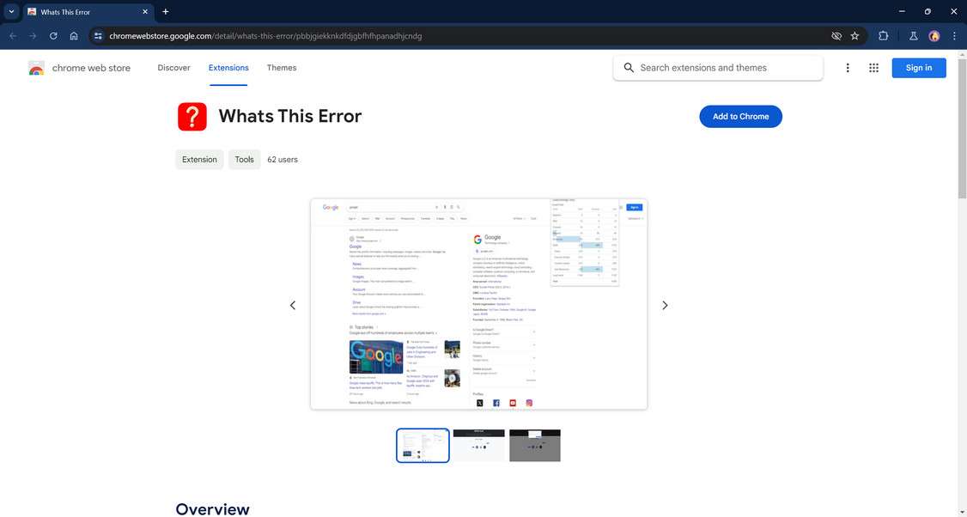The width and height of the screenshot is (967, 517).
Task: Open the Google apps grid launcher
Action: tap(873, 67)
